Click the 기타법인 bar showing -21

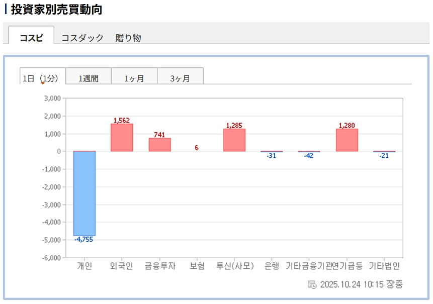pos(384,151)
